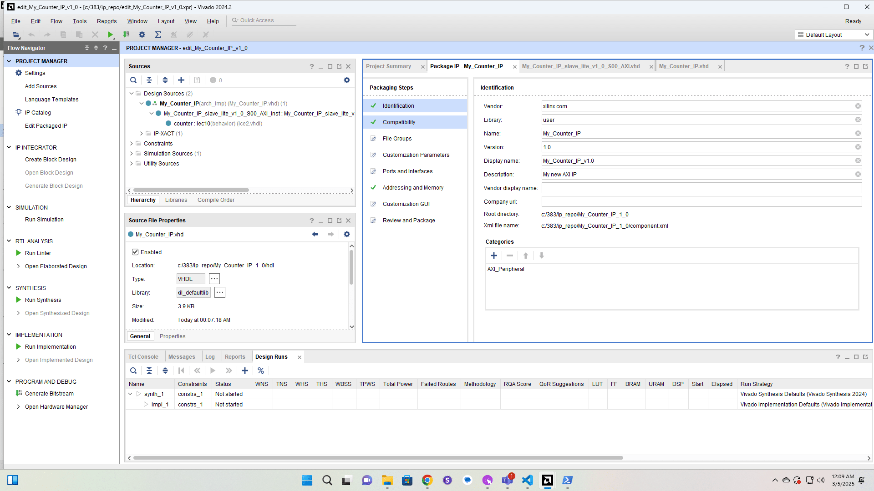Open the Reports menu

click(107, 21)
